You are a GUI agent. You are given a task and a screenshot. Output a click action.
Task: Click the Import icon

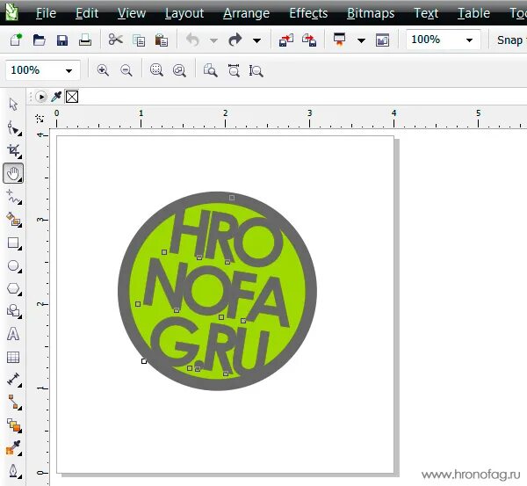click(286, 40)
